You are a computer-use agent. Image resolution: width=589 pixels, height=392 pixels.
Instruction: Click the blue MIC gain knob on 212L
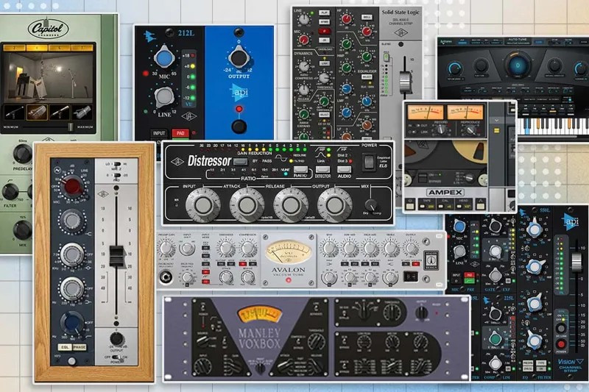click(163, 58)
